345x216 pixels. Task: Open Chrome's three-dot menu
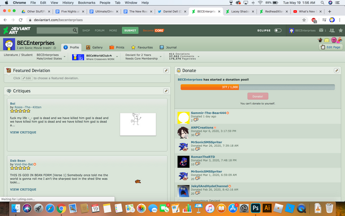[340, 20]
